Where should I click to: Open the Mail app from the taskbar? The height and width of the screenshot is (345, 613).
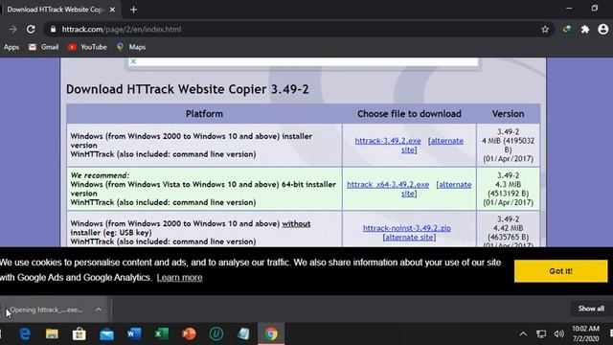106,334
